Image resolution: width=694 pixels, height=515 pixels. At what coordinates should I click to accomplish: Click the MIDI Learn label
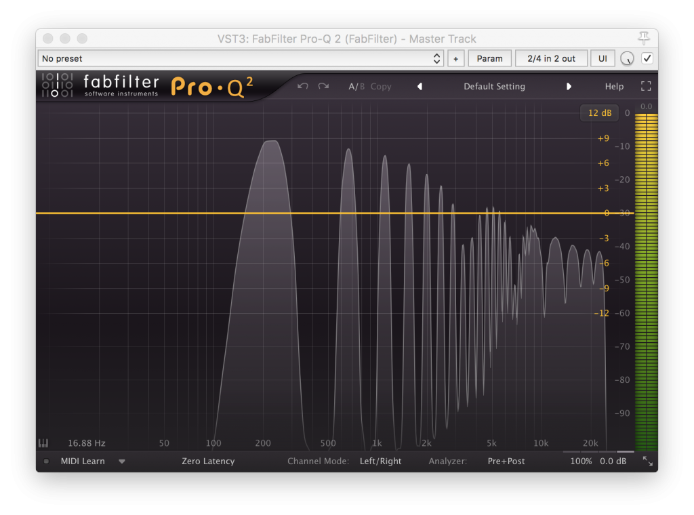(83, 461)
